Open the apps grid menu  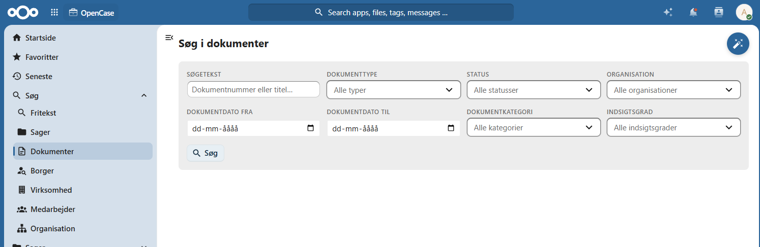click(54, 12)
